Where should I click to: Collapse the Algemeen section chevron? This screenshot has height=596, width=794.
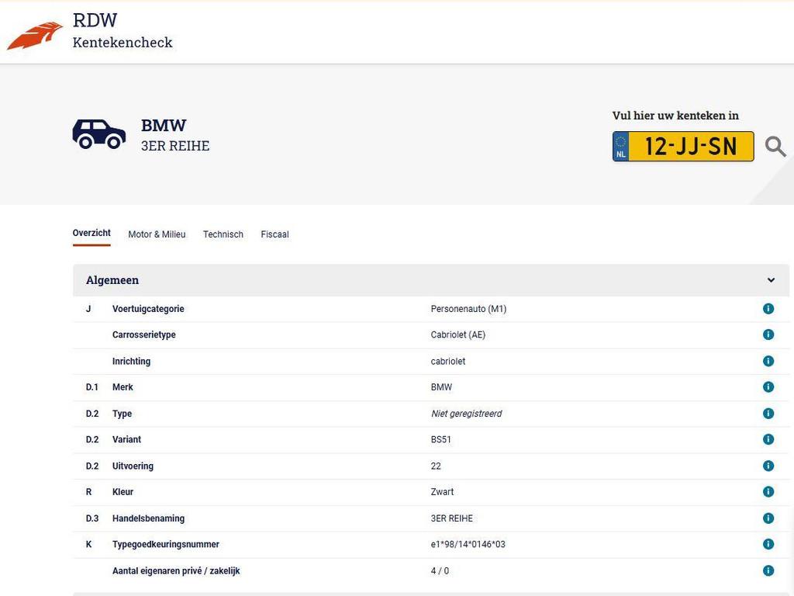pos(771,279)
